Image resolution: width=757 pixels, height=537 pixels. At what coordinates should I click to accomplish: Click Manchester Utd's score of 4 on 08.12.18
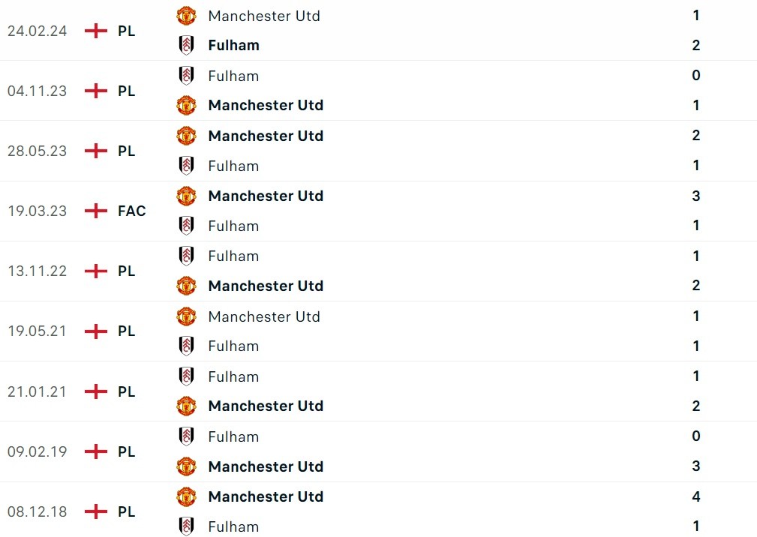[696, 496]
